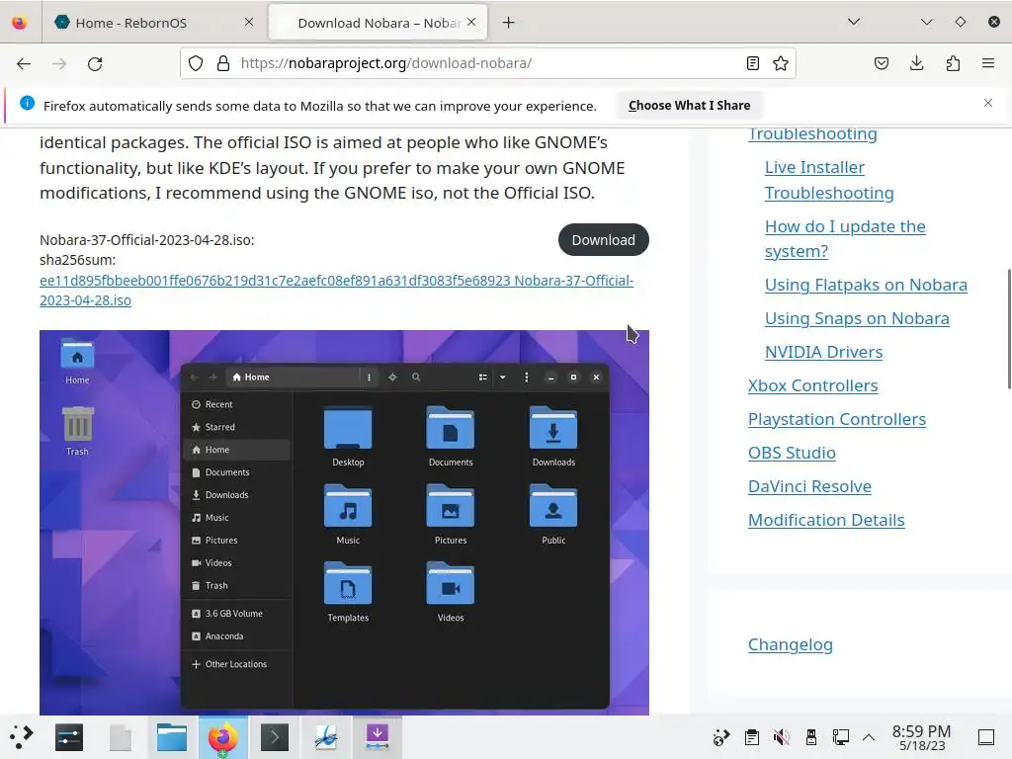Screen dimensions: 1012x759
Task: Open the KDE application launcher
Action: click(22, 737)
